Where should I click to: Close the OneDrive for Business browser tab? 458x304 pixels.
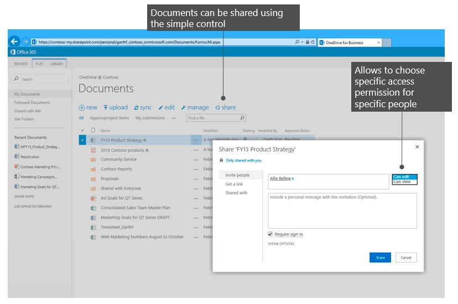coord(378,43)
